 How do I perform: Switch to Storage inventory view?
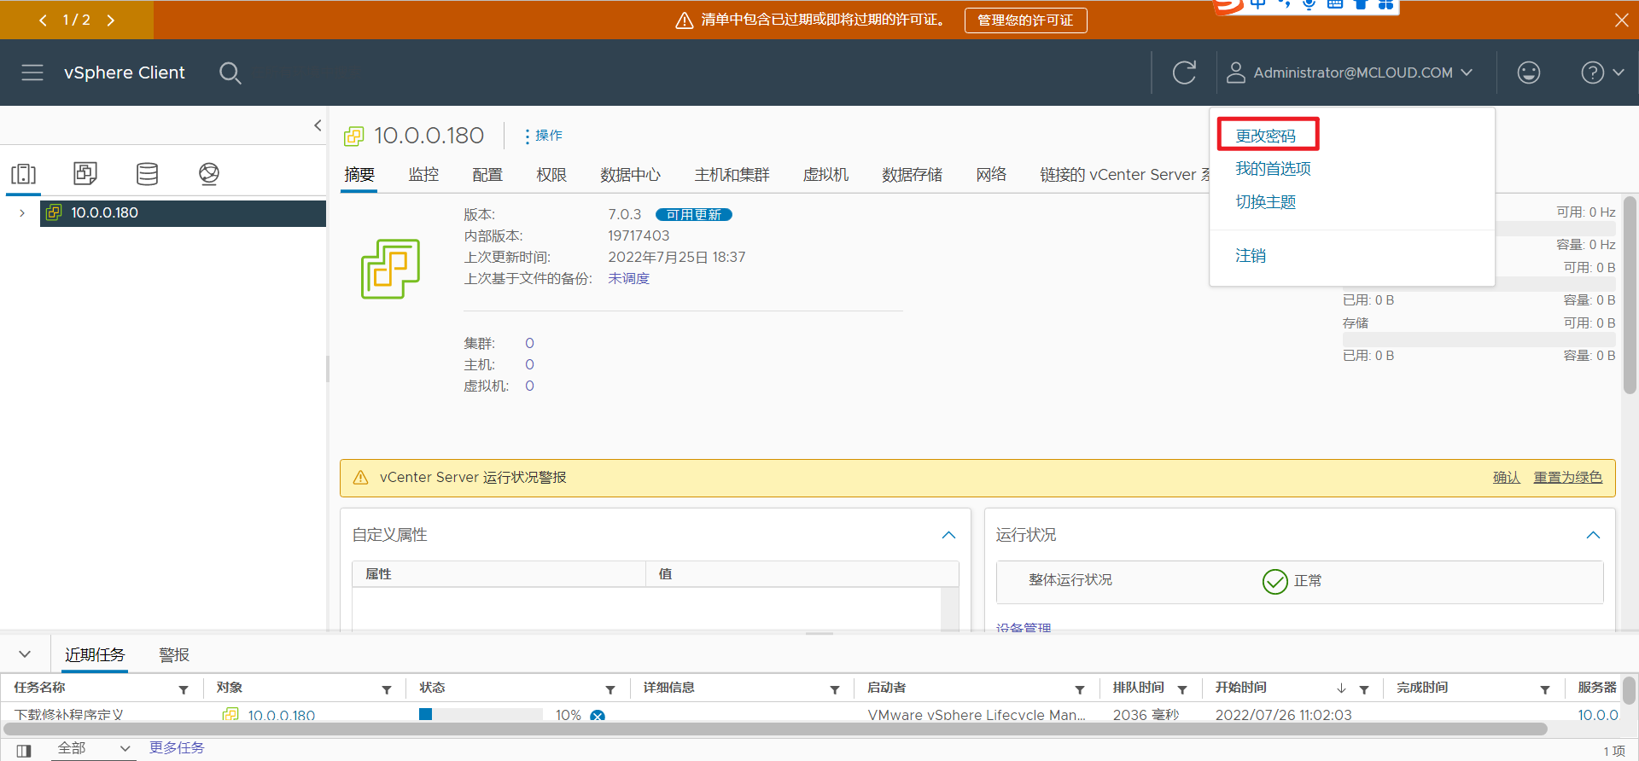pyautogui.click(x=148, y=174)
